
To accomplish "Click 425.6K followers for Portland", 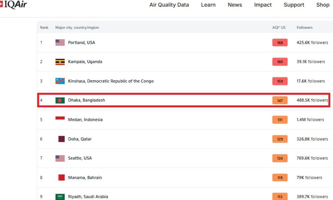I will point(312,43).
